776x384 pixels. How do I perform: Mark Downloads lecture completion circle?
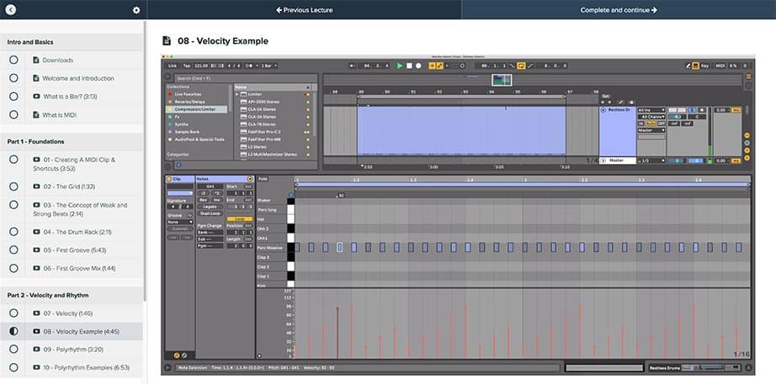(13, 60)
